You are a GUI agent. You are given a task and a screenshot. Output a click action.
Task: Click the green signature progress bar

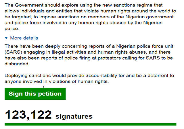coord(90,124)
